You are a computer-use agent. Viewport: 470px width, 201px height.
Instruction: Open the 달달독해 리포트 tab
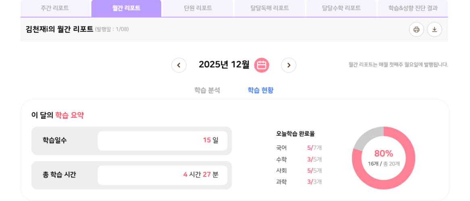click(x=269, y=8)
